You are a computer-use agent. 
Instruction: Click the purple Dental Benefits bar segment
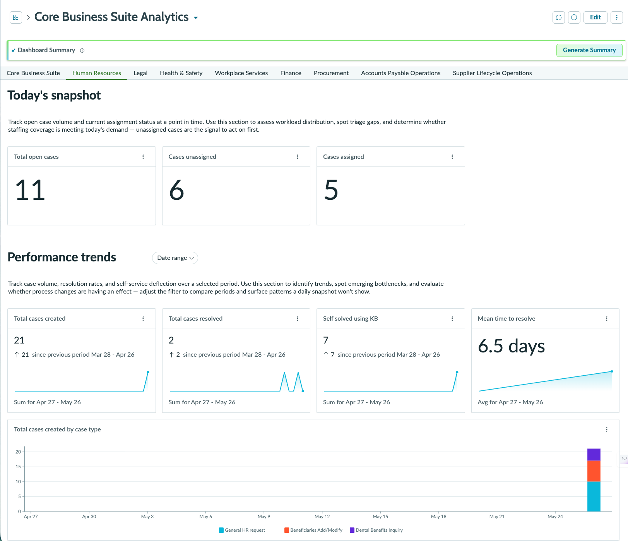pyautogui.click(x=594, y=454)
